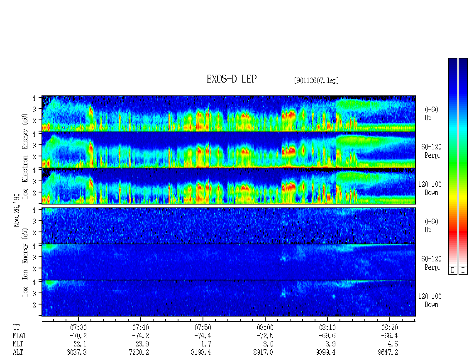Image resolution: width=469 pixels, height=363 pixels.
Task: Select MLAT value -69.6
Action: 327,336
